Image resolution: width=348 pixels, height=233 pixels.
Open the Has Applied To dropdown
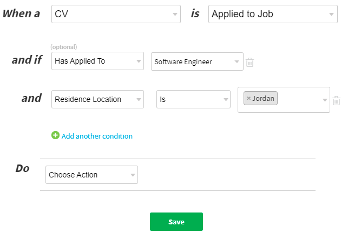pyautogui.click(x=97, y=61)
